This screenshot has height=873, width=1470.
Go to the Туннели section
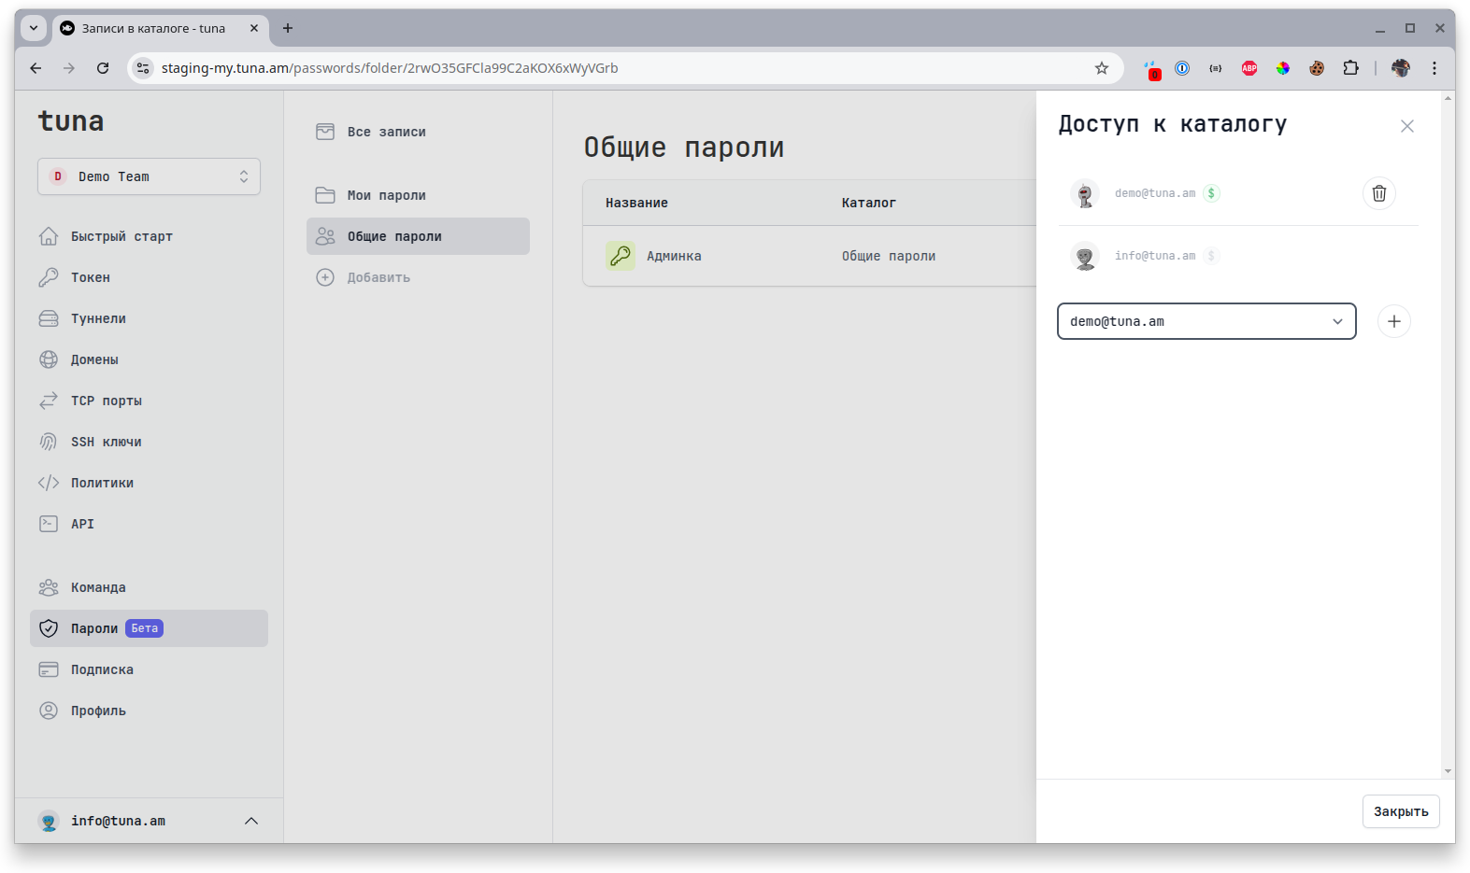click(98, 318)
